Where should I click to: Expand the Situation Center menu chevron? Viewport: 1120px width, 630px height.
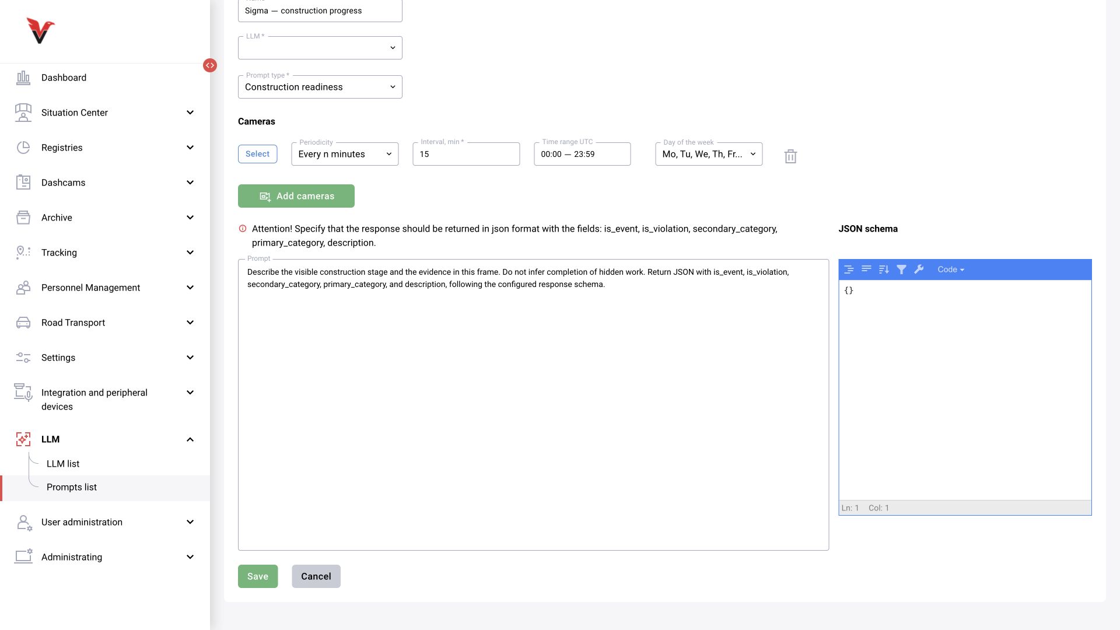[190, 113]
